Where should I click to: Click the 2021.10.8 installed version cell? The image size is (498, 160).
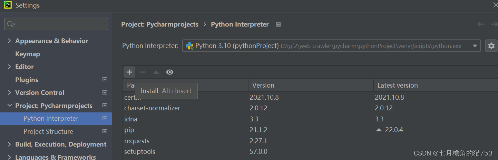pyautogui.click(x=264, y=97)
